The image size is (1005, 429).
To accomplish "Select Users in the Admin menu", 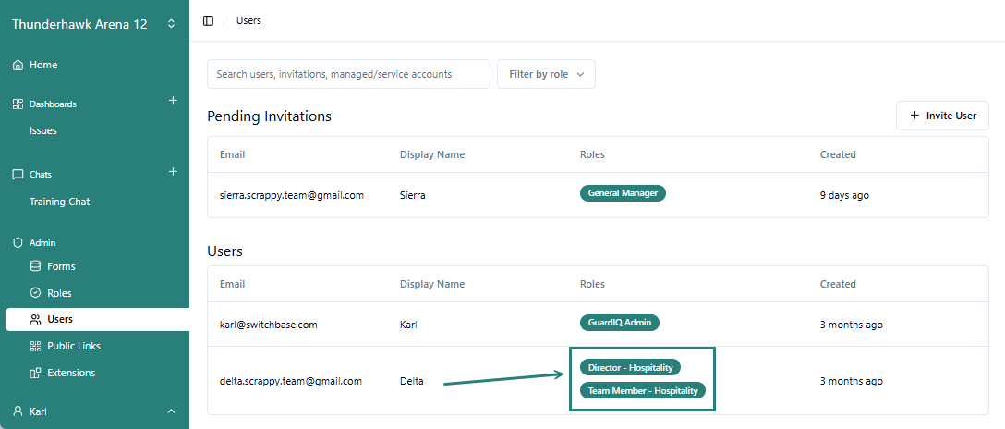I will pyautogui.click(x=60, y=319).
